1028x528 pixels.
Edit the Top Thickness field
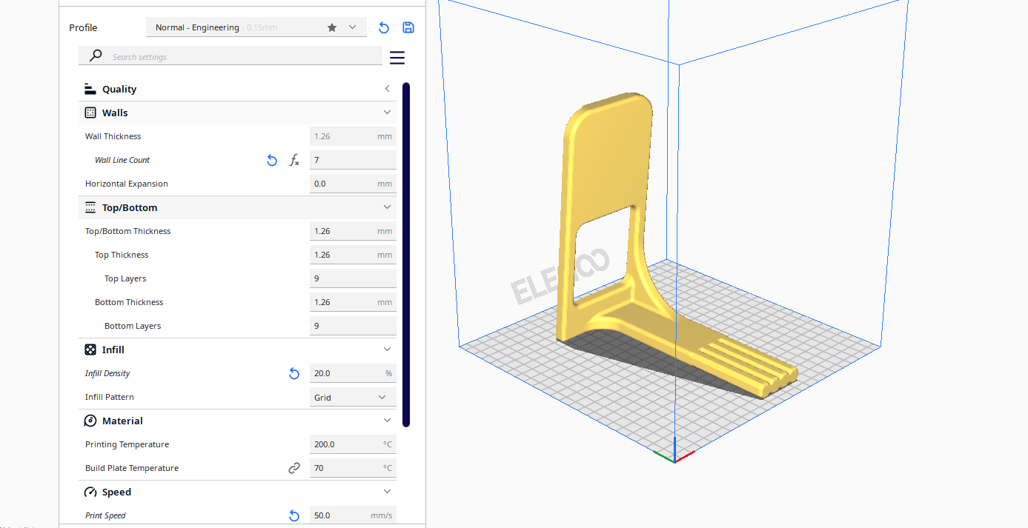pos(353,255)
